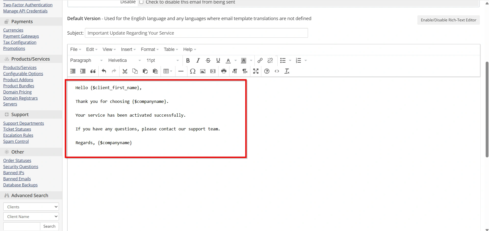Cut selected text with scissors icon
The width and height of the screenshot is (489, 231).
[x=125, y=71]
